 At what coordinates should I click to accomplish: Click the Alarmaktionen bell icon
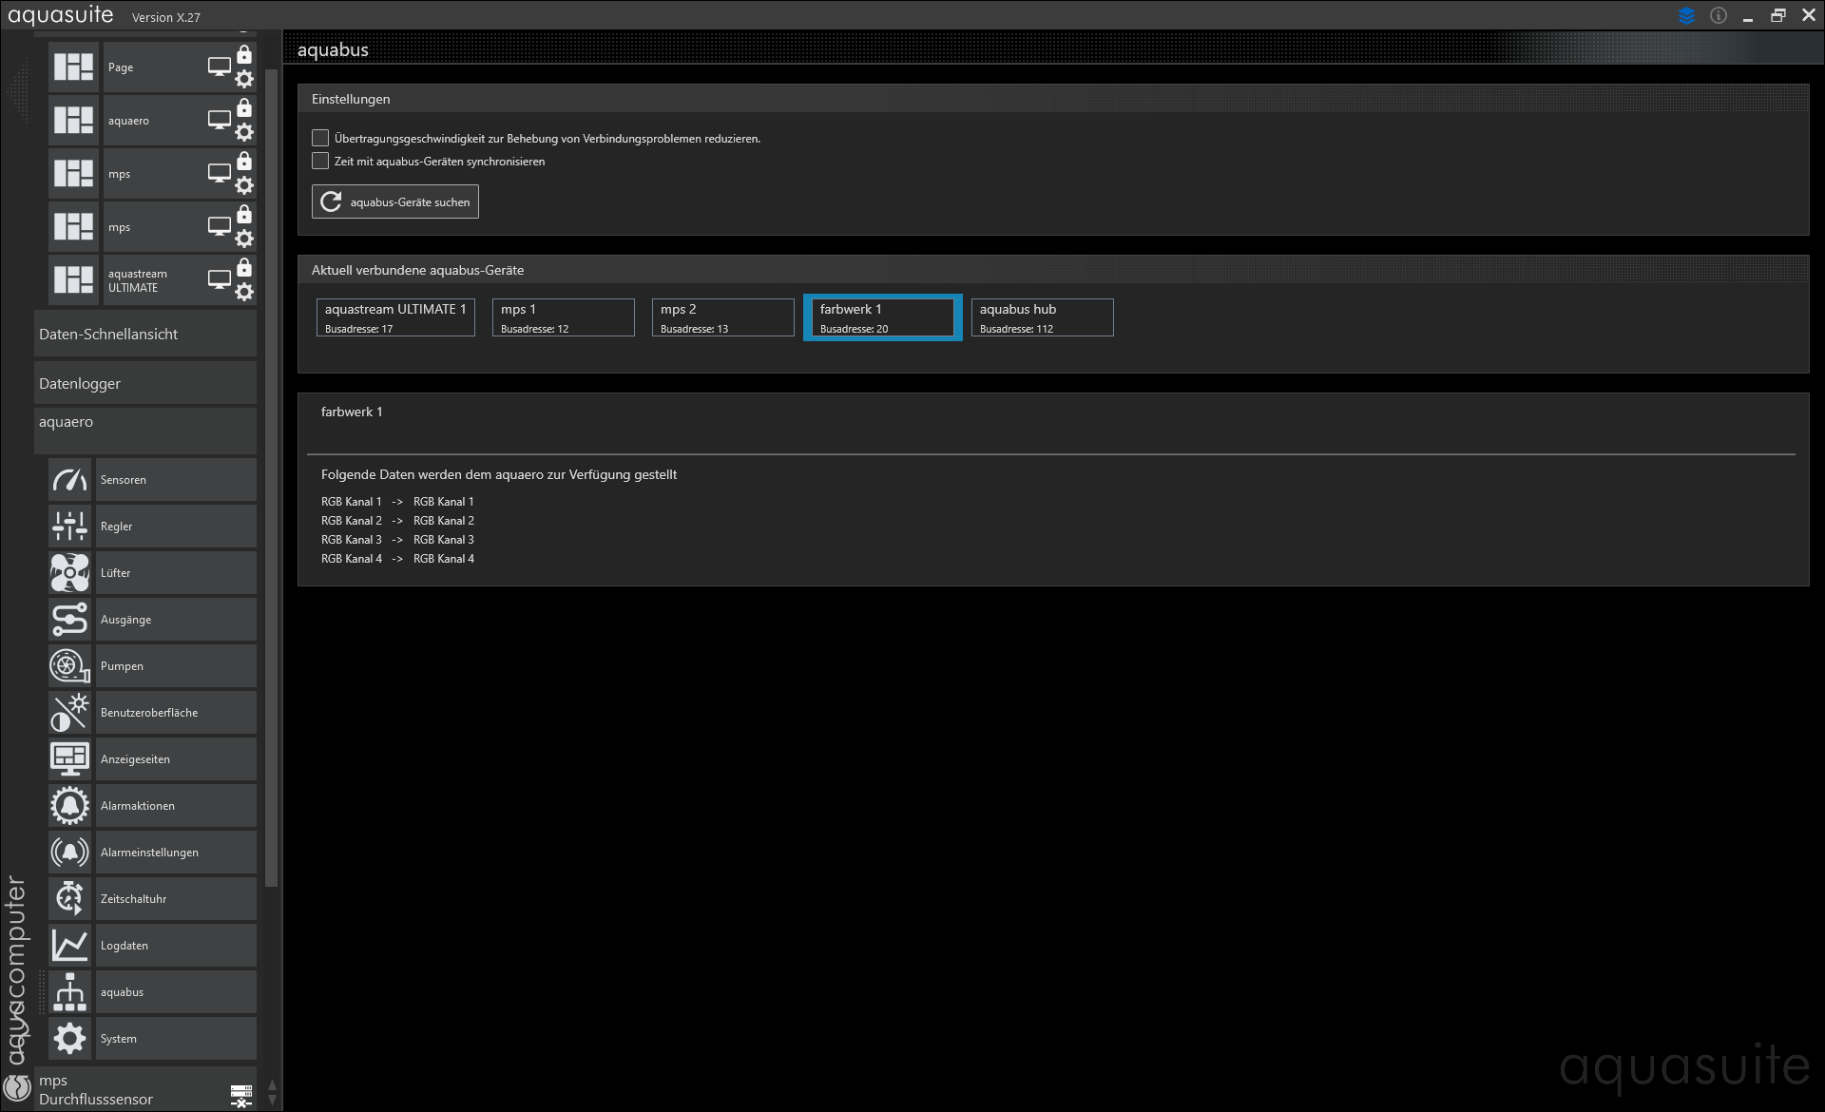pos(69,806)
